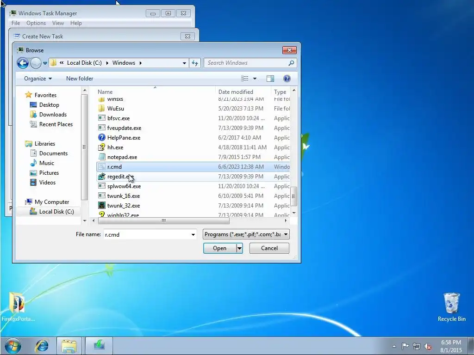Screen dimensions: 474x355
Task: Open the File menu in Task Manager
Action: pos(16,23)
